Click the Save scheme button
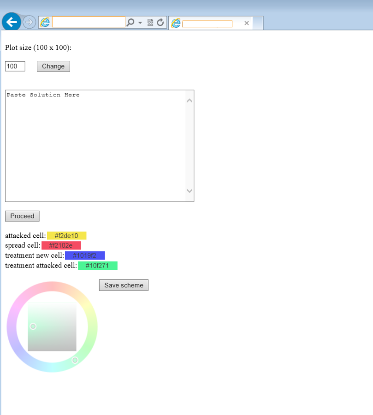This screenshot has width=373, height=415. click(124, 285)
